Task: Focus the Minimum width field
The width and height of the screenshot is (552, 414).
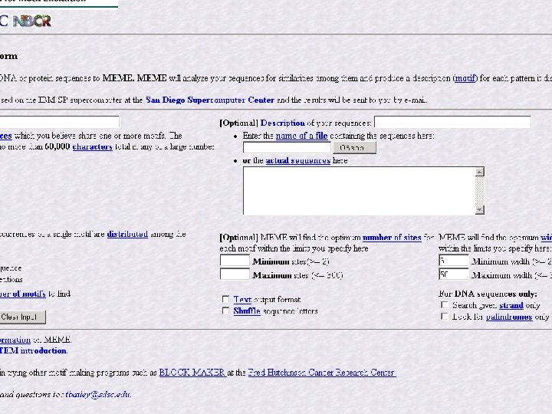Action: 454,261
